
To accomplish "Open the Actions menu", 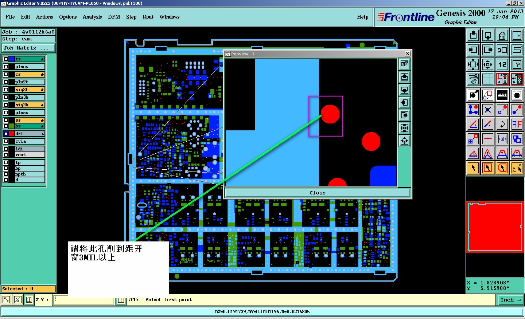I will pos(44,17).
